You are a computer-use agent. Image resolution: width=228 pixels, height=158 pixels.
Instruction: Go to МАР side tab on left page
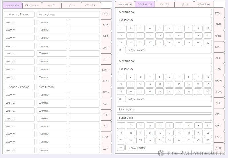[x=106, y=48]
